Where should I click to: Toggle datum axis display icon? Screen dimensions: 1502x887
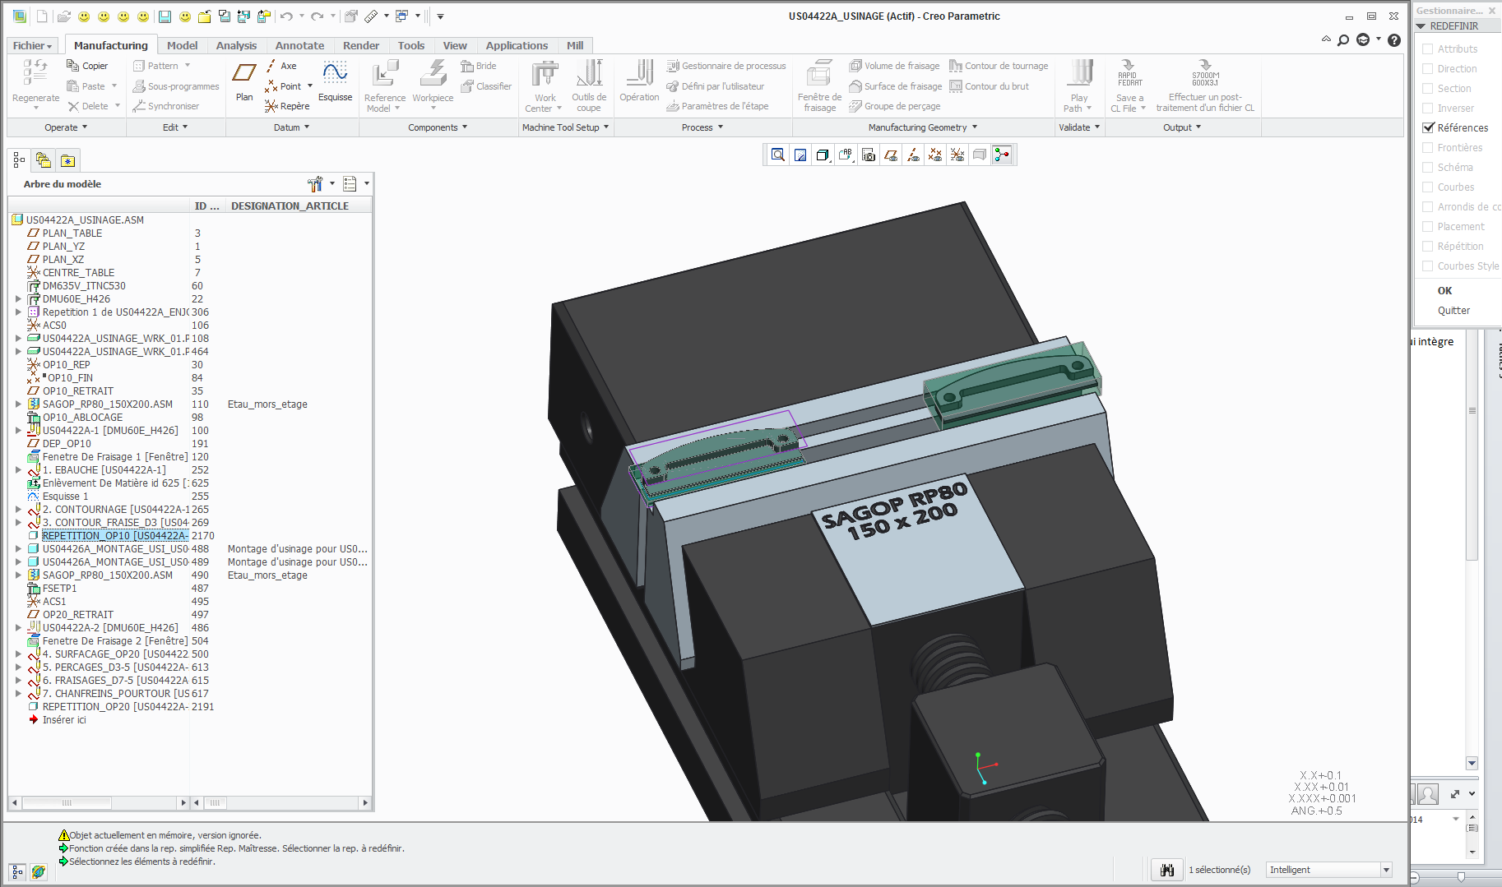click(x=913, y=155)
